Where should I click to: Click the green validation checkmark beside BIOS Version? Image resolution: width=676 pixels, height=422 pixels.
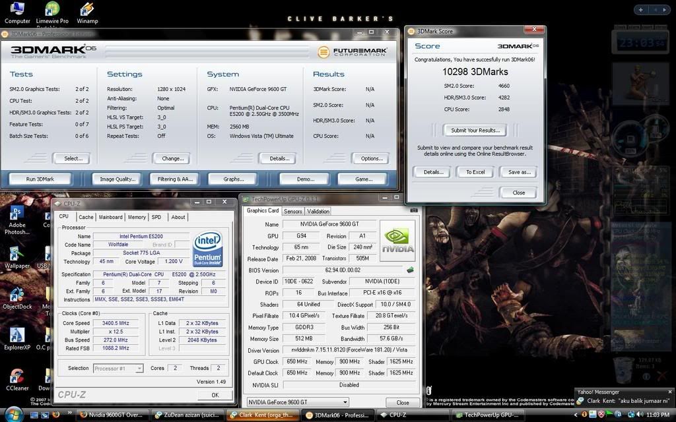click(x=409, y=269)
